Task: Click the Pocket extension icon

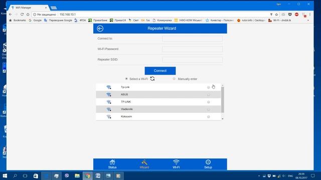Action: (290, 14)
